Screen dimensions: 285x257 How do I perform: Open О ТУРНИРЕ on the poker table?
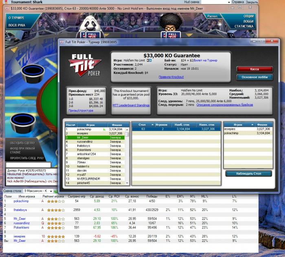click(x=16, y=18)
